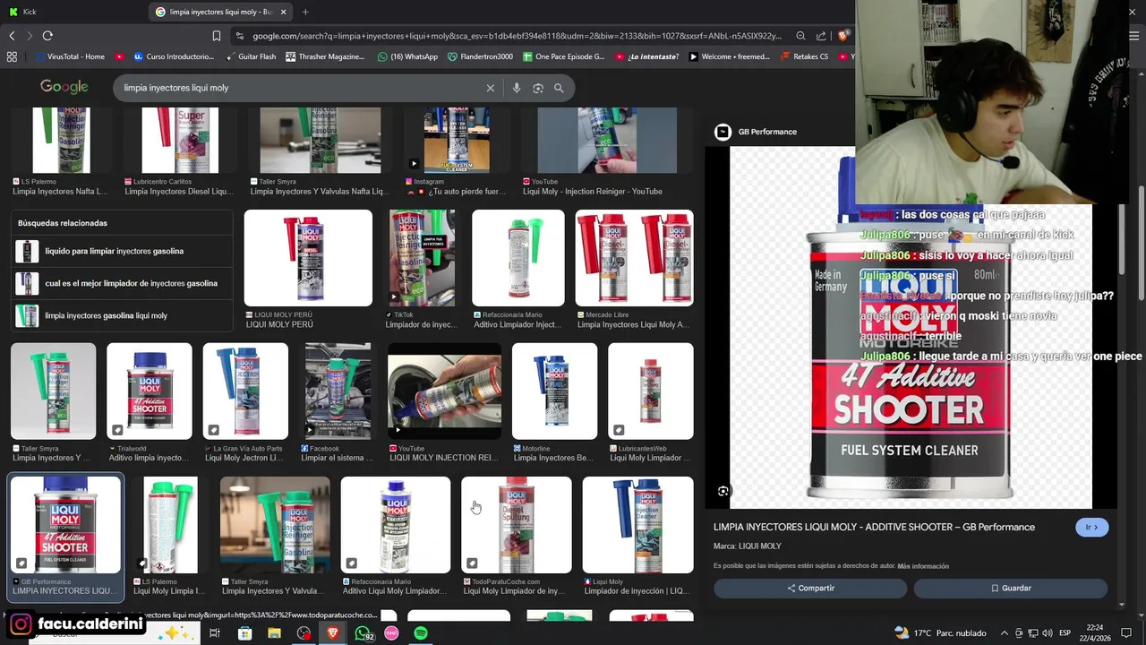Open Spotify from the taskbar

pyautogui.click(x=421, y=633)
